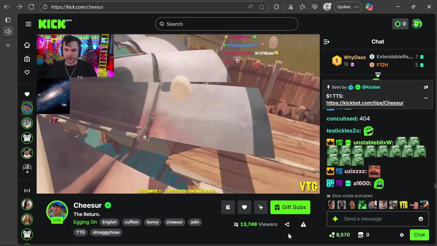Open a new tab with plus

coord(8,45)
